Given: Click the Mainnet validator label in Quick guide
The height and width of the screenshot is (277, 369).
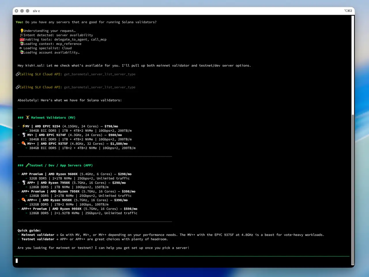Looking at the screenshot, I should point(38,235).
